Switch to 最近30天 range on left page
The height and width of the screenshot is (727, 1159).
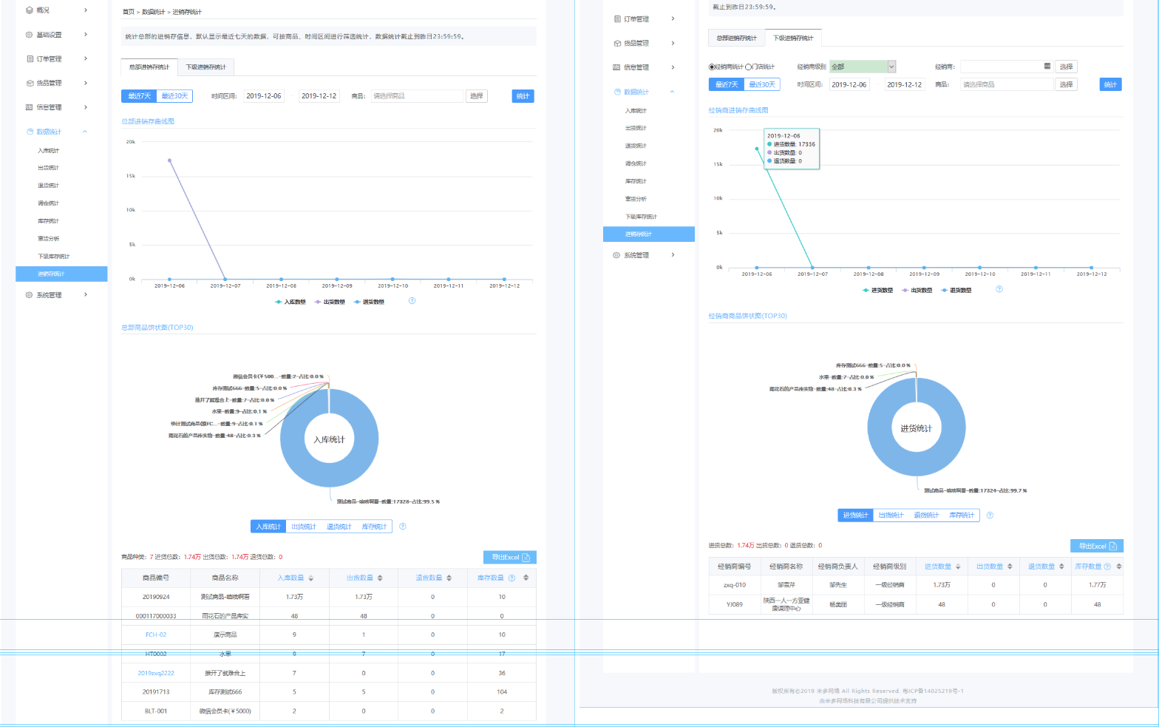coord(175,96)
